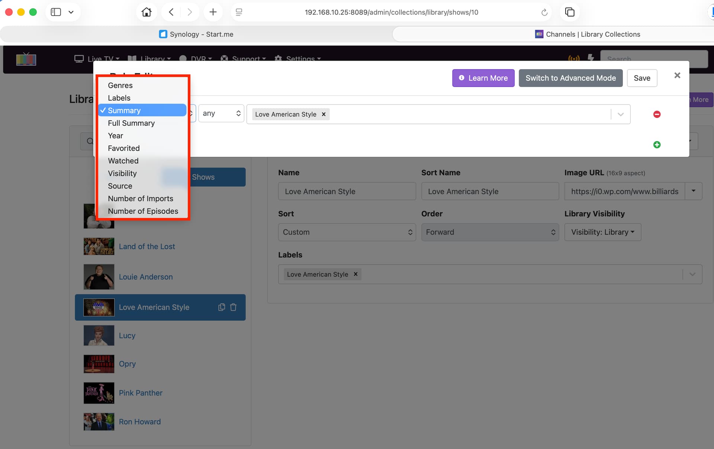Open the Visibility: Library dropdown
This screenshot has height=449, width=714.
pos(602,232)
